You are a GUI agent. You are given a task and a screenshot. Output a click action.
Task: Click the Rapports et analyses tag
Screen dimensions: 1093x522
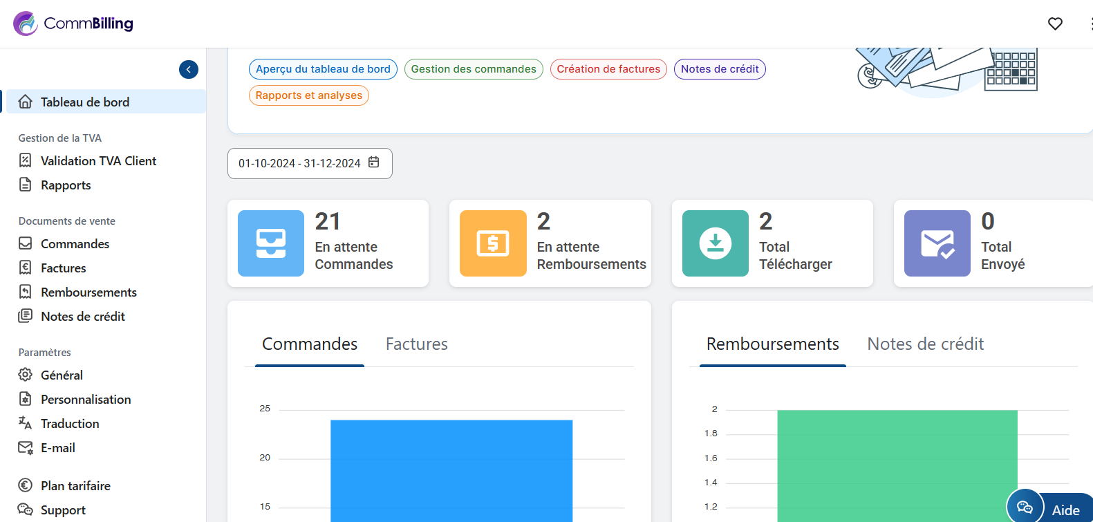[309, 95]
